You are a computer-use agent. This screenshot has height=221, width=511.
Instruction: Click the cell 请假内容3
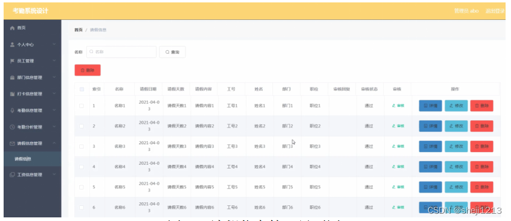204,147
